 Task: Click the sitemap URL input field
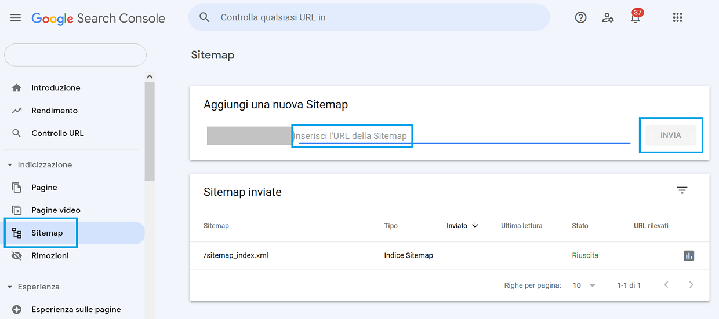(x=461, y=136)
